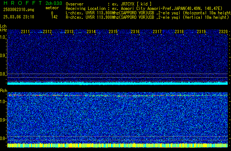Image resolution: width=231 pixels, height=151 pixels.
Task: Click the Rch 1.0 kHz axis label
Action: [x=3, y=102]
